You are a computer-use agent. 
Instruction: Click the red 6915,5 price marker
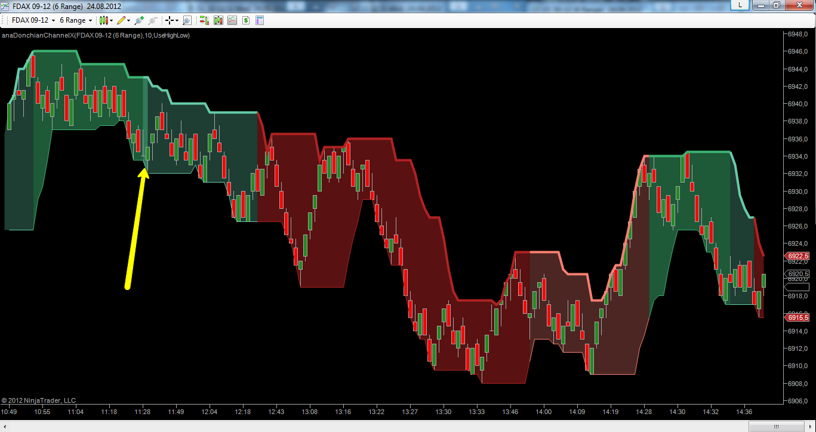(x=798, y=318)
